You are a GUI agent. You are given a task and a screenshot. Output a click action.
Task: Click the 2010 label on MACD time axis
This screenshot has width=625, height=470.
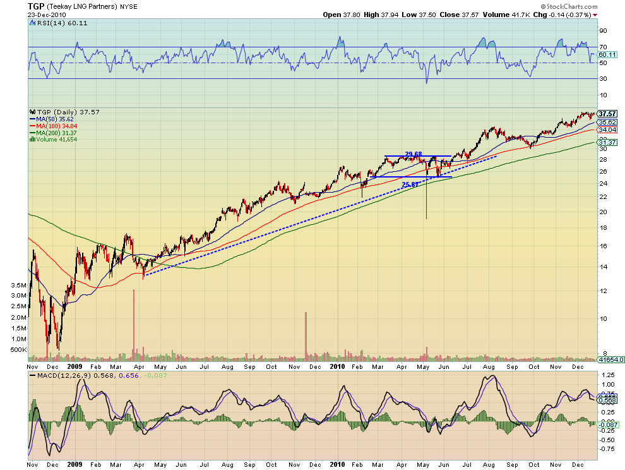337,465
